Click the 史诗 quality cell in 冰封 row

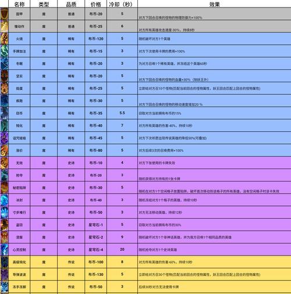point(71,200)
